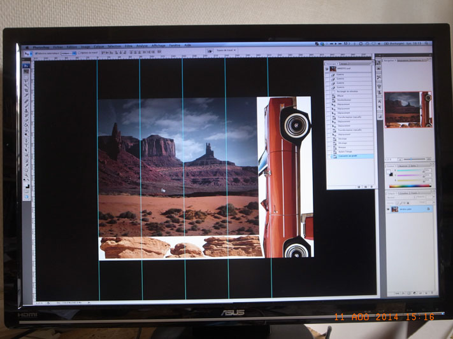Open Adobe Bridge from options bar
Image resolution: width=453 pixels, height=339 pixels.
(x=210, y=51)
